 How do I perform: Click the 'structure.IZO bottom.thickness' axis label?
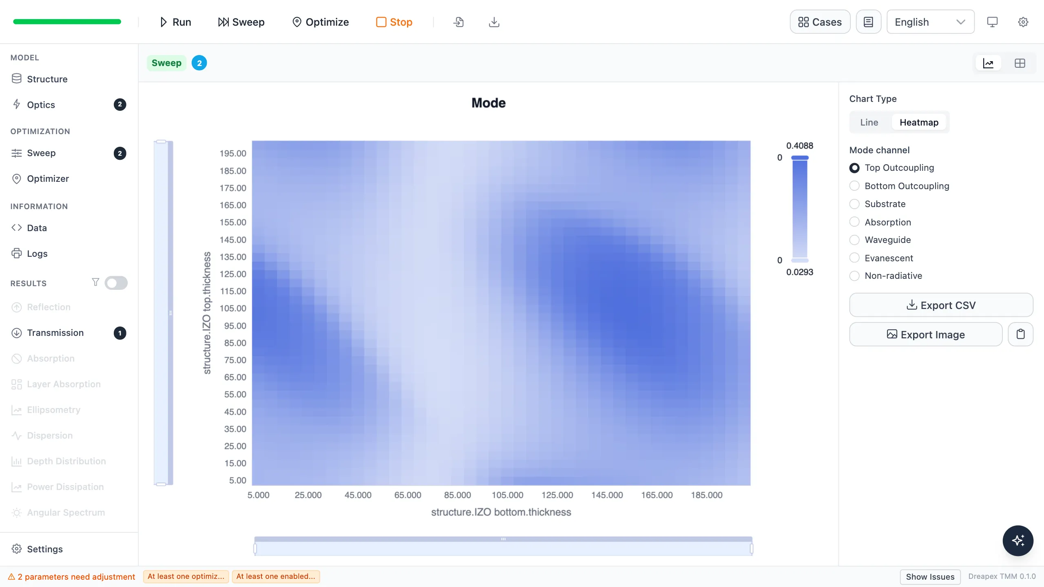click(501, 512)
